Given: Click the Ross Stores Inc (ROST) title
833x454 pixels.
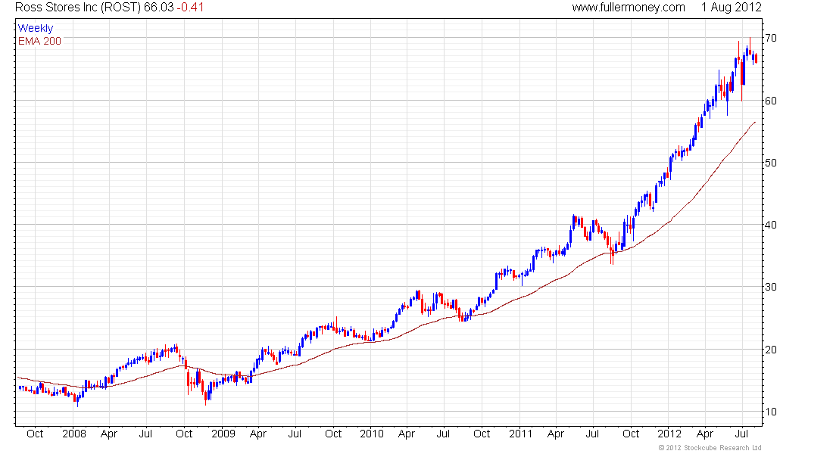Looking at the screenshot, I should (x=78, y=8).
